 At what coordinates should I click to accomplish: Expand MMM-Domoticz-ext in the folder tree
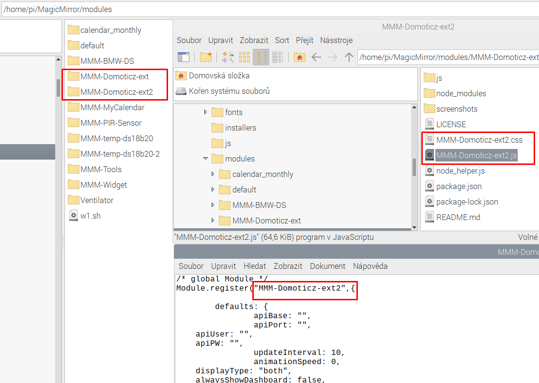[x=213, y=221]
